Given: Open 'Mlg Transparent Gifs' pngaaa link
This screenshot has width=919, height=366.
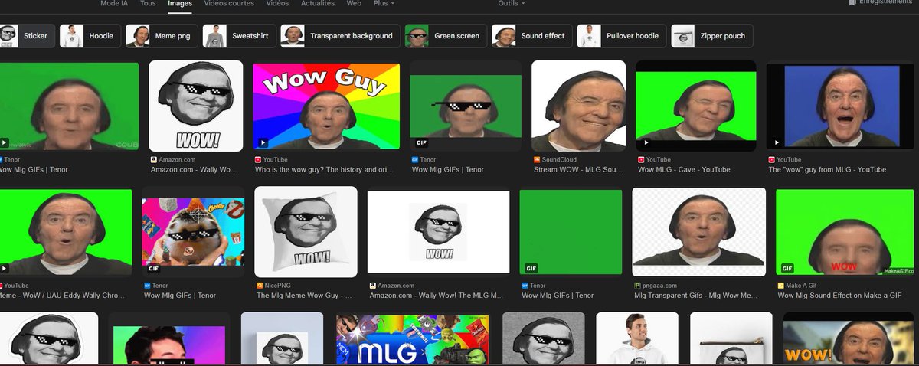Looking at the screenshot, I should (695, 296).
